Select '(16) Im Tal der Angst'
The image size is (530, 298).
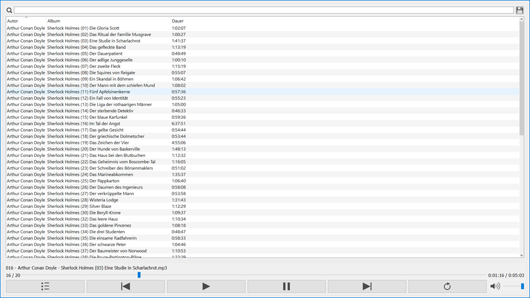tap(263, 124)
